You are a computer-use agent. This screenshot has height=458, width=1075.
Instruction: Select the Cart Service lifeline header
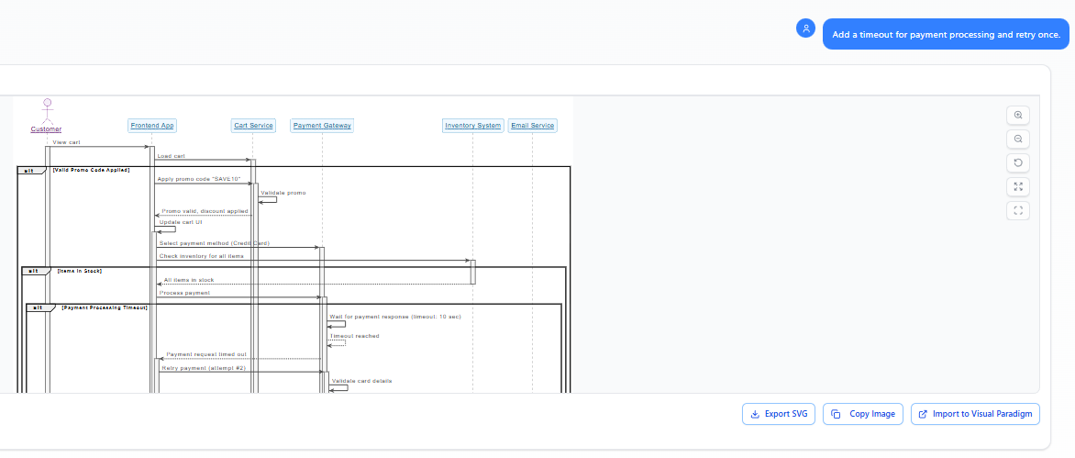(253, 126)
